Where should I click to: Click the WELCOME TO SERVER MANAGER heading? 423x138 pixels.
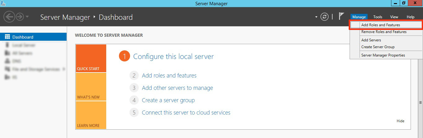click(109, 35)
